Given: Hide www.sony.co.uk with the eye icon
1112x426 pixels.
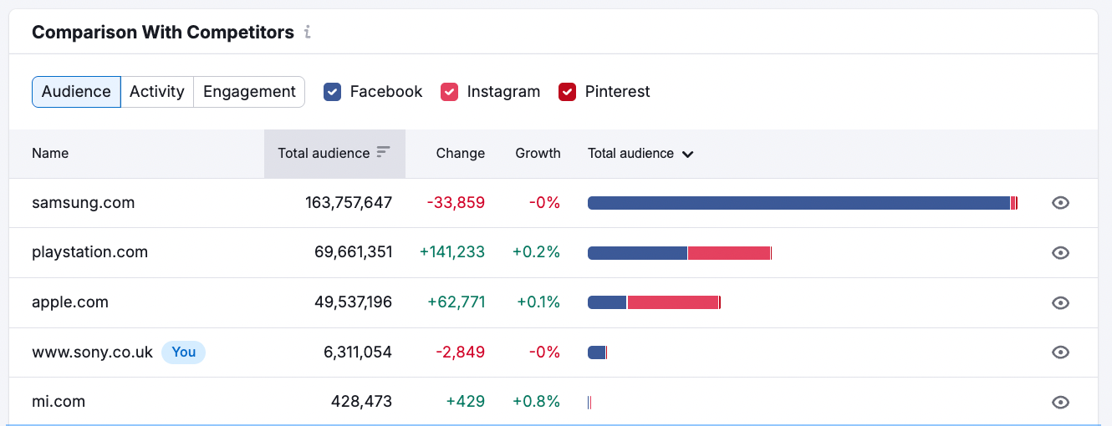Looking at the screenshot, I should [x=1060, y=352].
